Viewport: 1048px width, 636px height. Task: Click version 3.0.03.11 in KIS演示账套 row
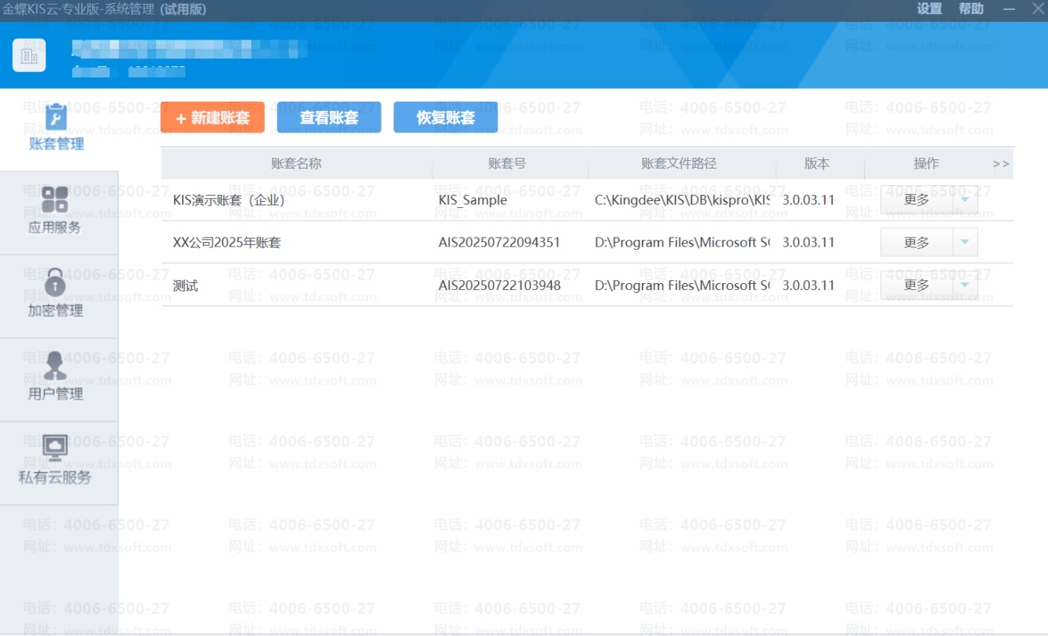point(808,200)
